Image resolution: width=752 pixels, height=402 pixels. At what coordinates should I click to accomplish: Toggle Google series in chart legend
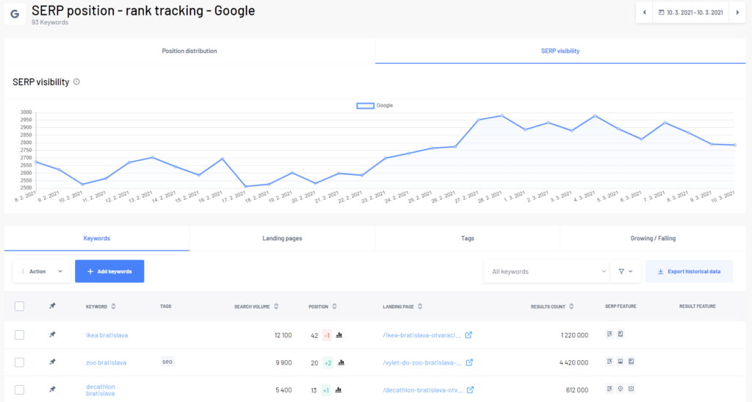click(x=375, y=106)
